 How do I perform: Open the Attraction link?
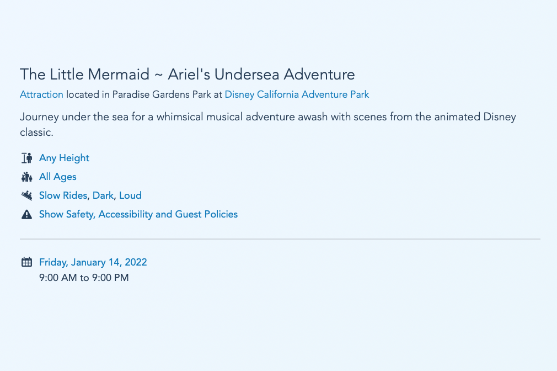pos(41,94)
